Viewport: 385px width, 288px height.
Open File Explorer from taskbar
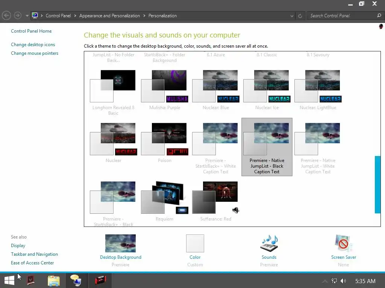[x=53, y=280]
